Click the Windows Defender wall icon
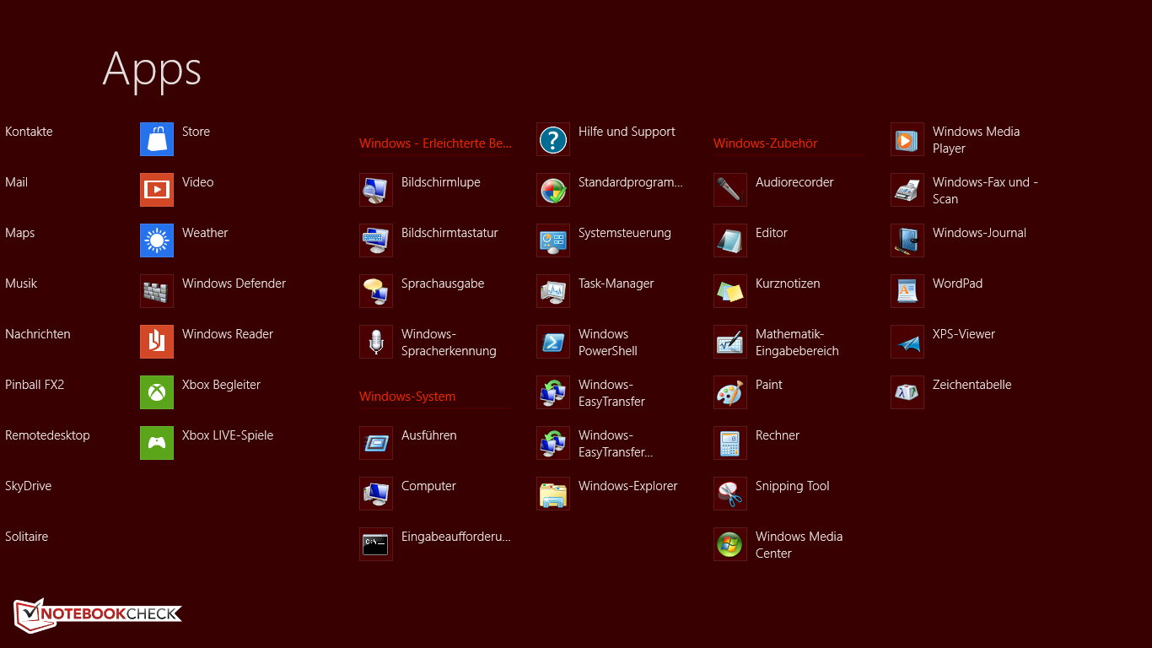The width and height of the screenshot is (1152, 648). tap(157, 291)
